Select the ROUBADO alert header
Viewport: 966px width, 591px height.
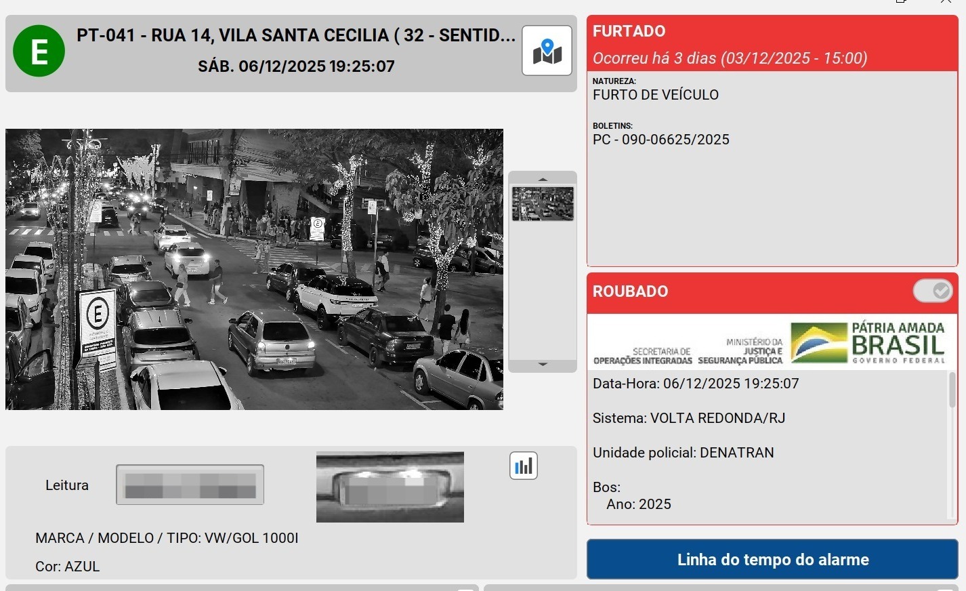coord(745,292)
